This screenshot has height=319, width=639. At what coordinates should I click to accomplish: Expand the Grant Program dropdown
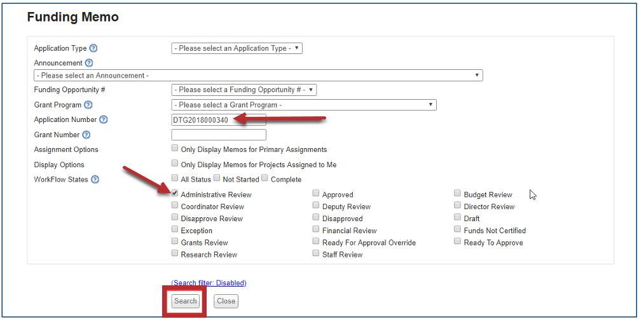point(303,105)
